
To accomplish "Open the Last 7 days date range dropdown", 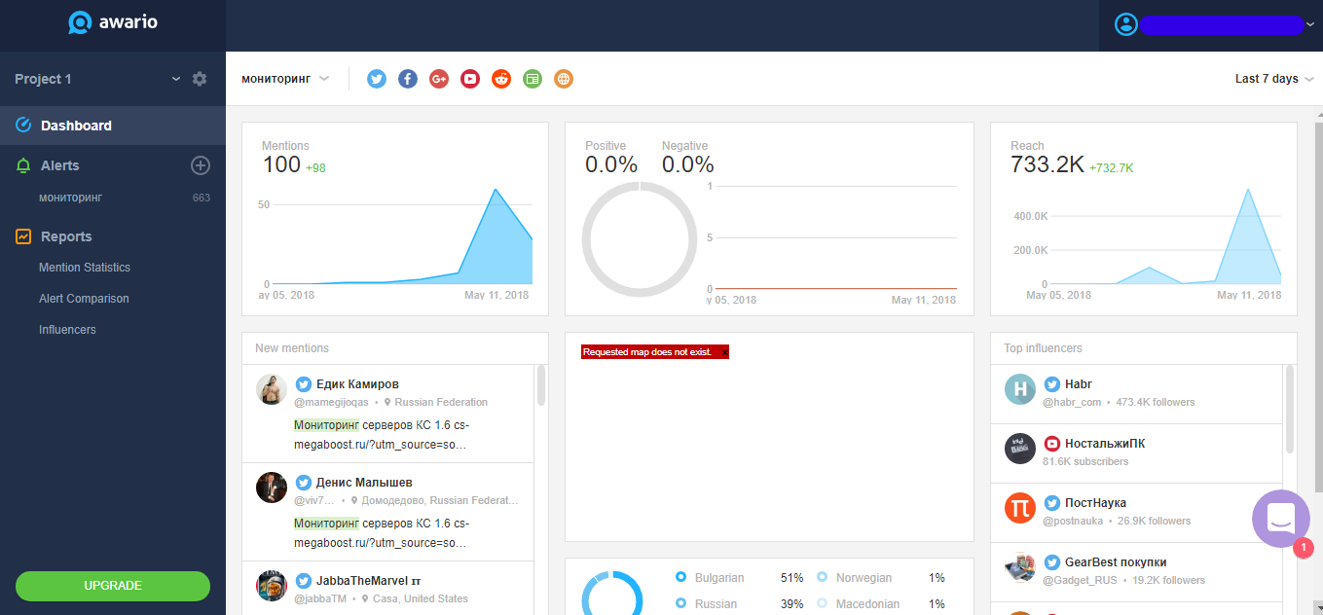I will tap(1273, 79).
